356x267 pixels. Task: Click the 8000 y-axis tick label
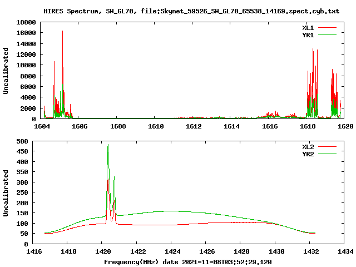[x=28, y=76]
